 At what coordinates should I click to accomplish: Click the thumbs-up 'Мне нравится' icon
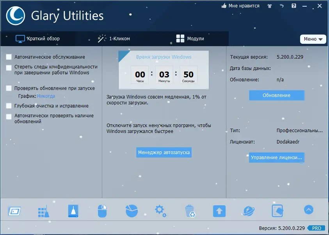pos(224,6)
